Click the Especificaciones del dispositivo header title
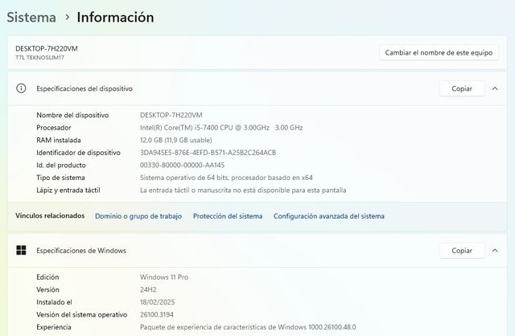 tap(84, 88)
